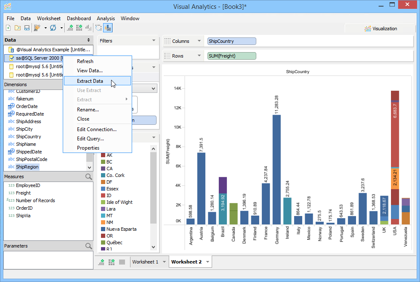The image size is (420, 282).
Task: Click the ShippedDate date field icon
Action: (11, 151)
